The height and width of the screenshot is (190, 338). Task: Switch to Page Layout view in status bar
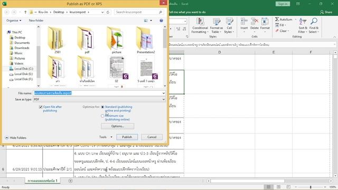[x=278, y=187]
